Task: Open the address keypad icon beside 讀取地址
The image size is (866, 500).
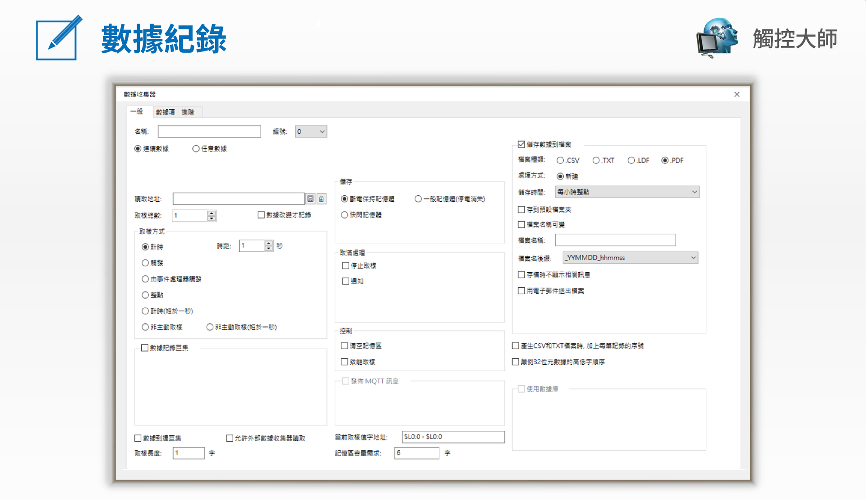Action: click(x=310, y=199)
